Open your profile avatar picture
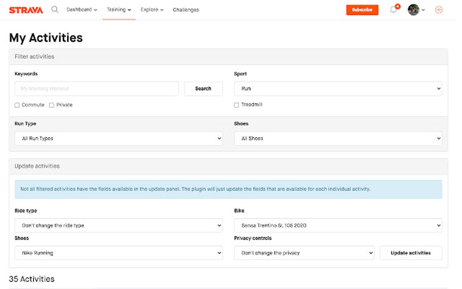The image size is (462, 289). (414, 10)
